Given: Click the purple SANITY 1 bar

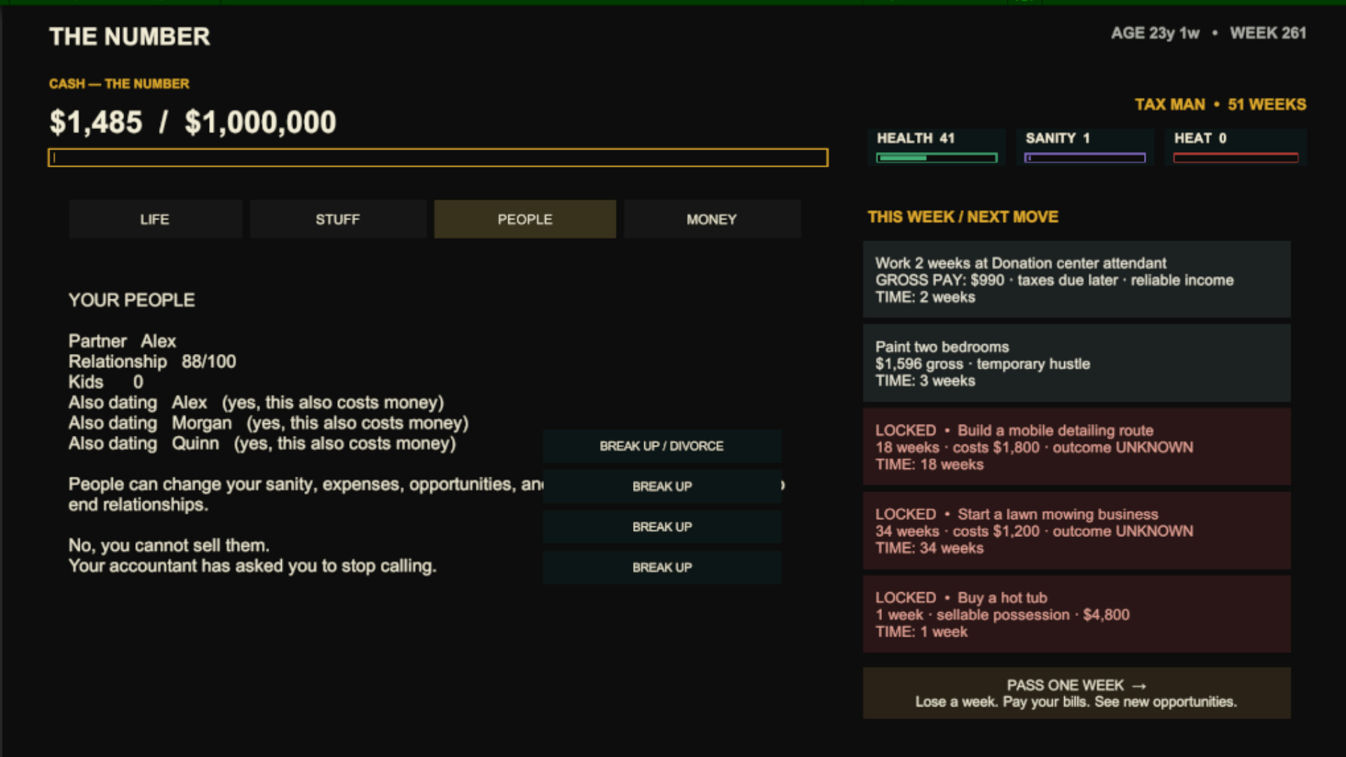Looking at the screenshot, I should 1085,158.
